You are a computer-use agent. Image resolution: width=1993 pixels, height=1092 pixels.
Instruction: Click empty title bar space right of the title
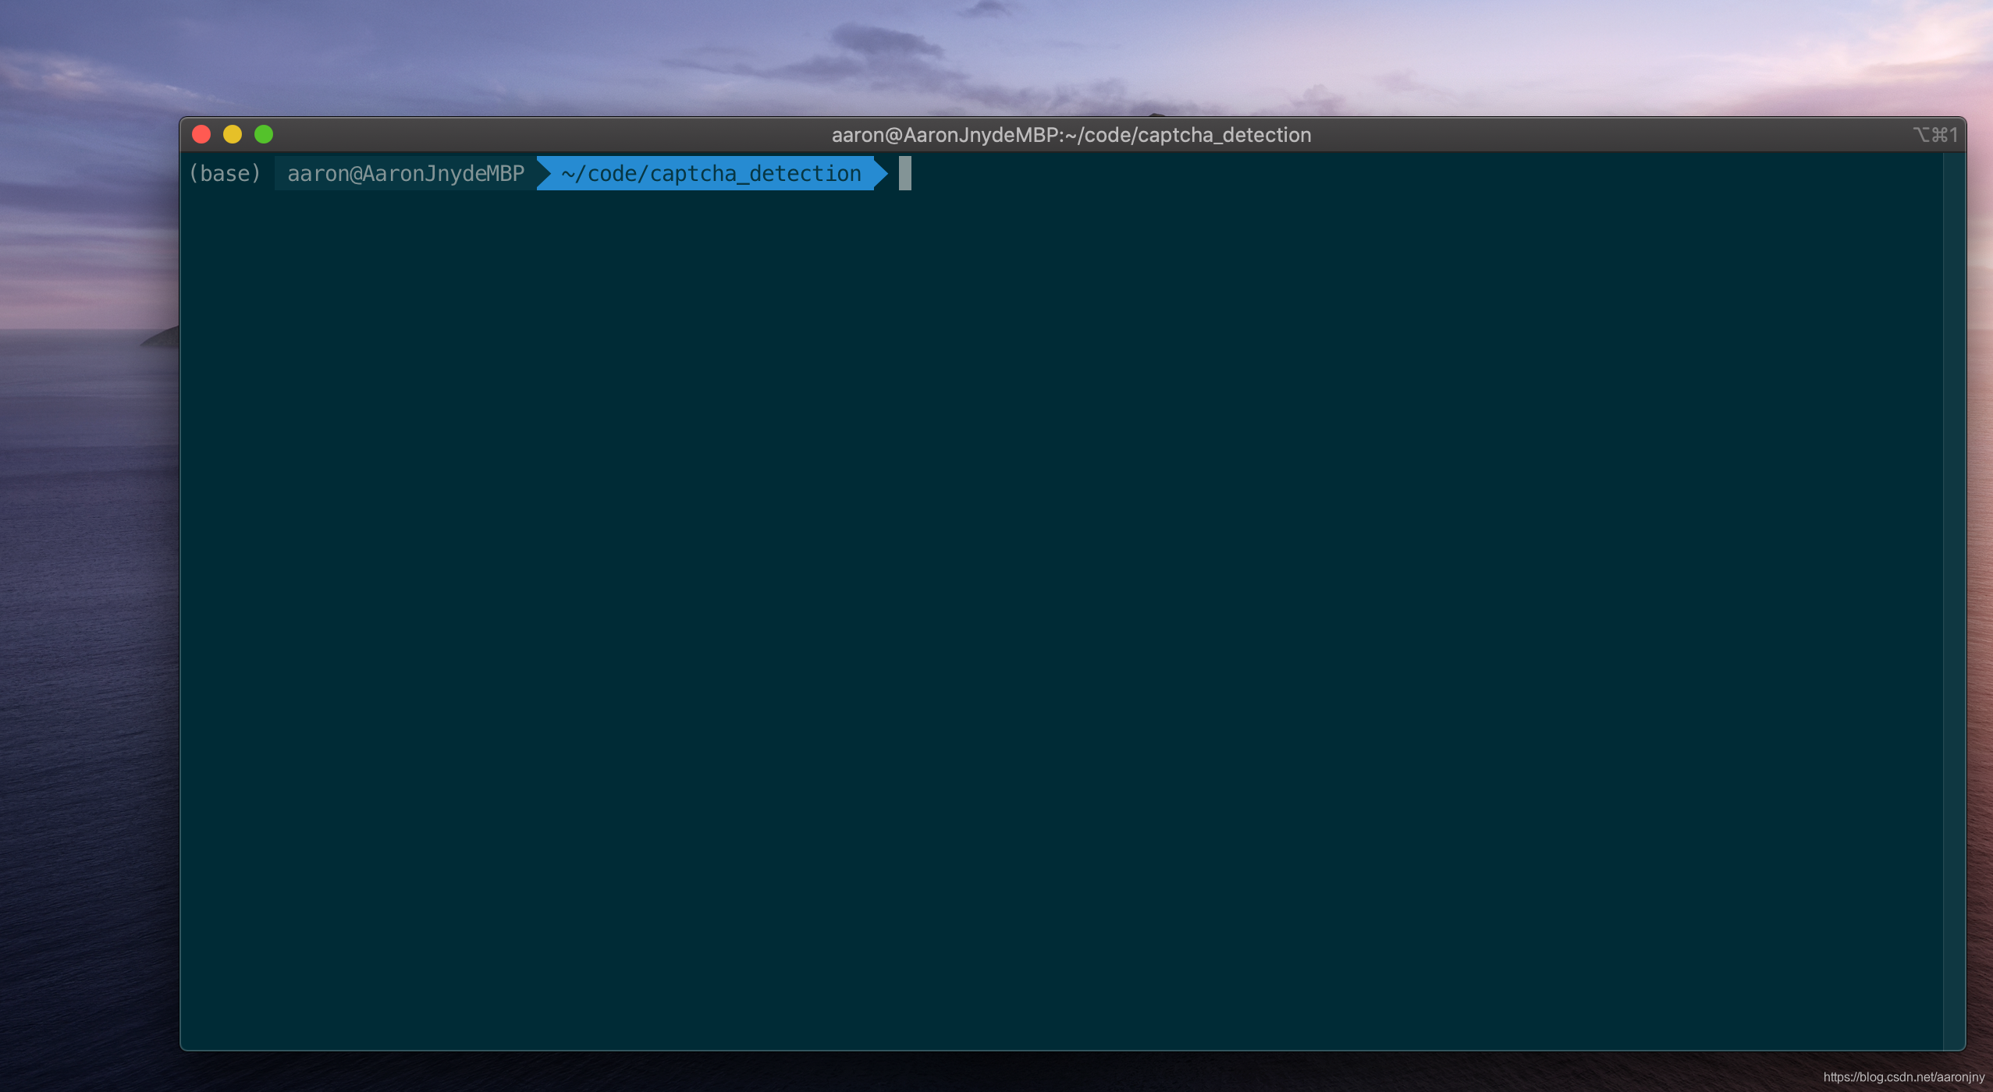pos(1600,135)
